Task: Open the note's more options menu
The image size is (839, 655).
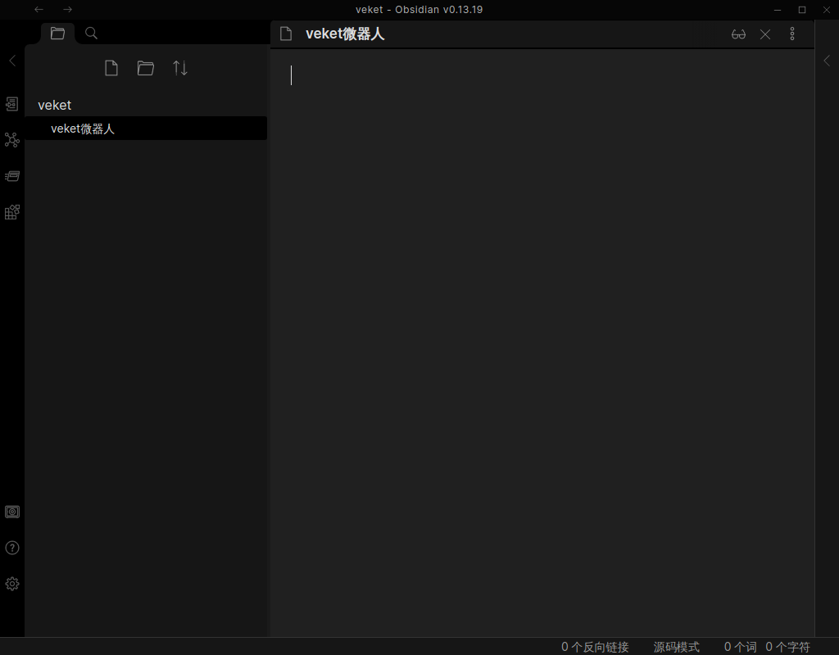Action: (792, 34)
